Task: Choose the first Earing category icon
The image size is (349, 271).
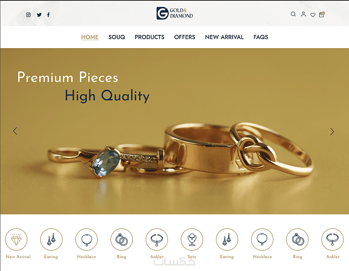Action: [51, 239]
